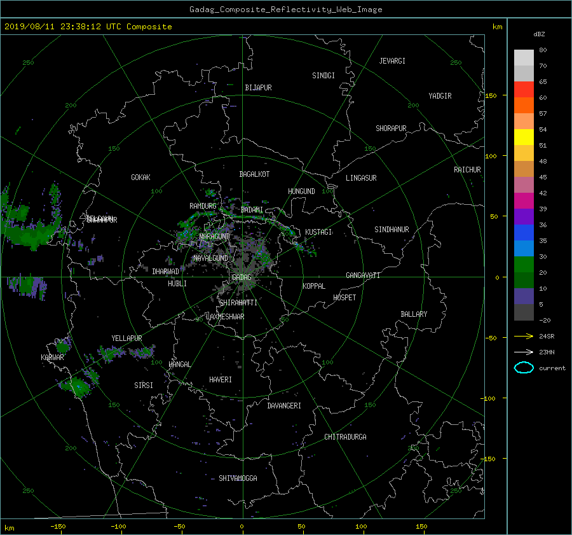Click the Gadag_Composite_Reflectivity_Web_Image title

pyautogui.click(x=285, y=10)
